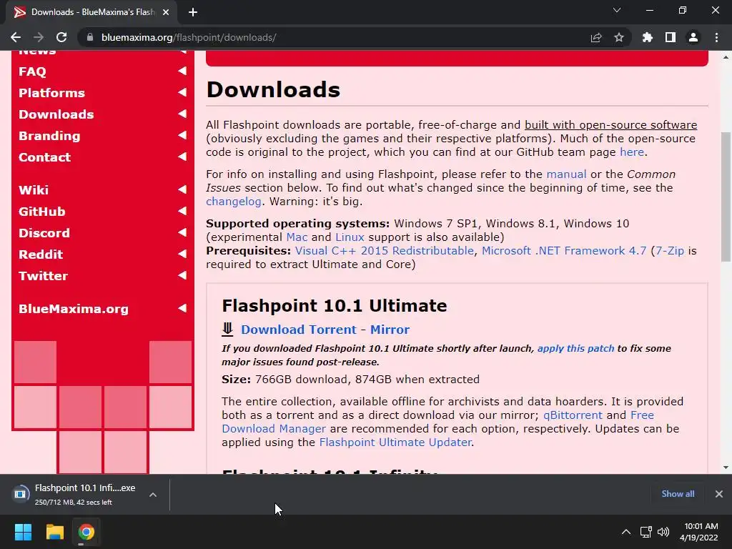Show hidden system tray icons
732x549 pixels.
tap(626, 532)
